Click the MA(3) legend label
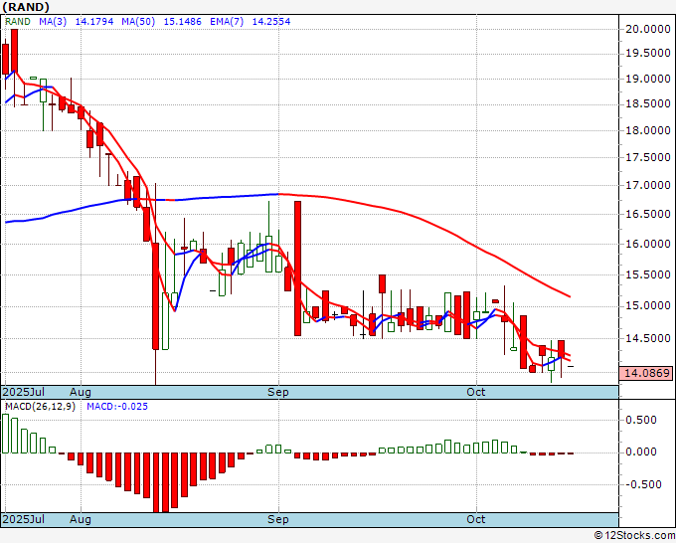This screenshot has height=543, width=676. tap(53, 22)
